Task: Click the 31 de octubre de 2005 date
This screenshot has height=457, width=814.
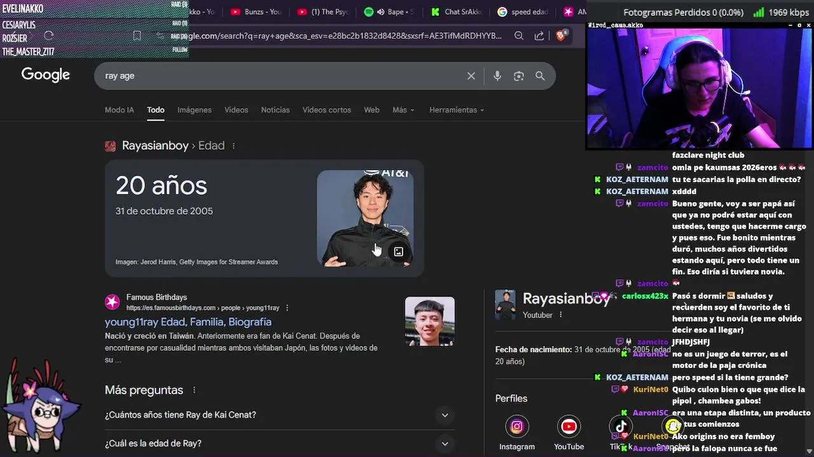Action: [x=164, y=211]
